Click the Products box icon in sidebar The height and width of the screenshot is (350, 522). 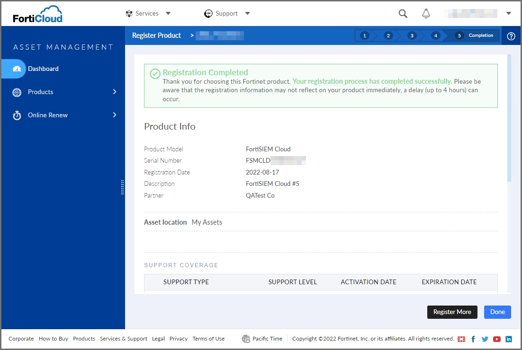18,92
